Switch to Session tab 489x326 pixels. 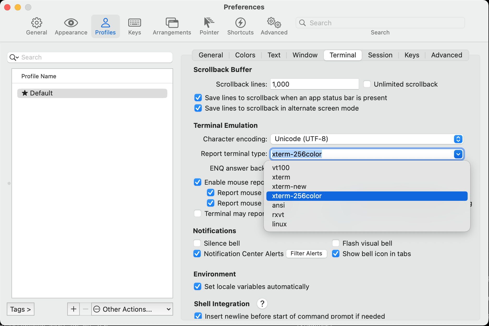(380, 55)
